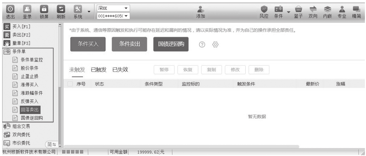Click the 监控标的 column header
Image resolution: width=366 pixels, height=156 pixels.
click(191, 84)
